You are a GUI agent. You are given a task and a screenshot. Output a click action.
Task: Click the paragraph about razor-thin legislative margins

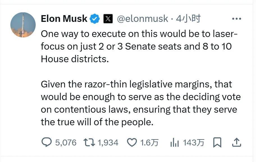coord(140,97)
